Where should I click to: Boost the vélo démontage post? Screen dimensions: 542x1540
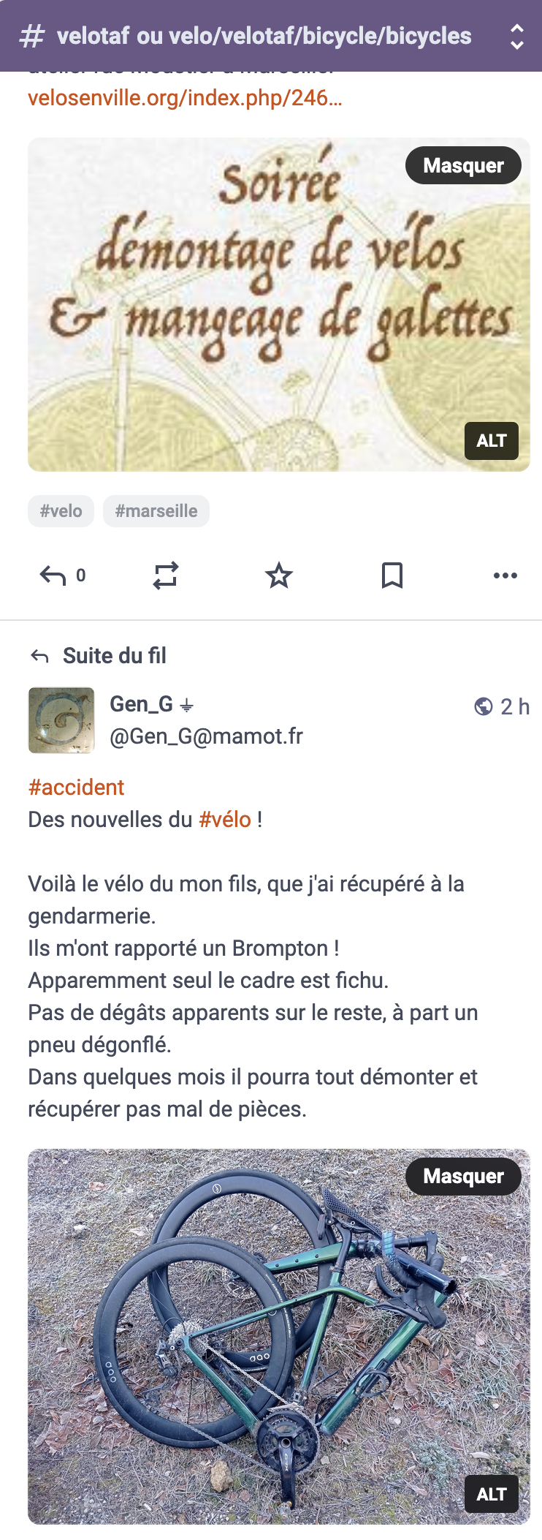166,576
